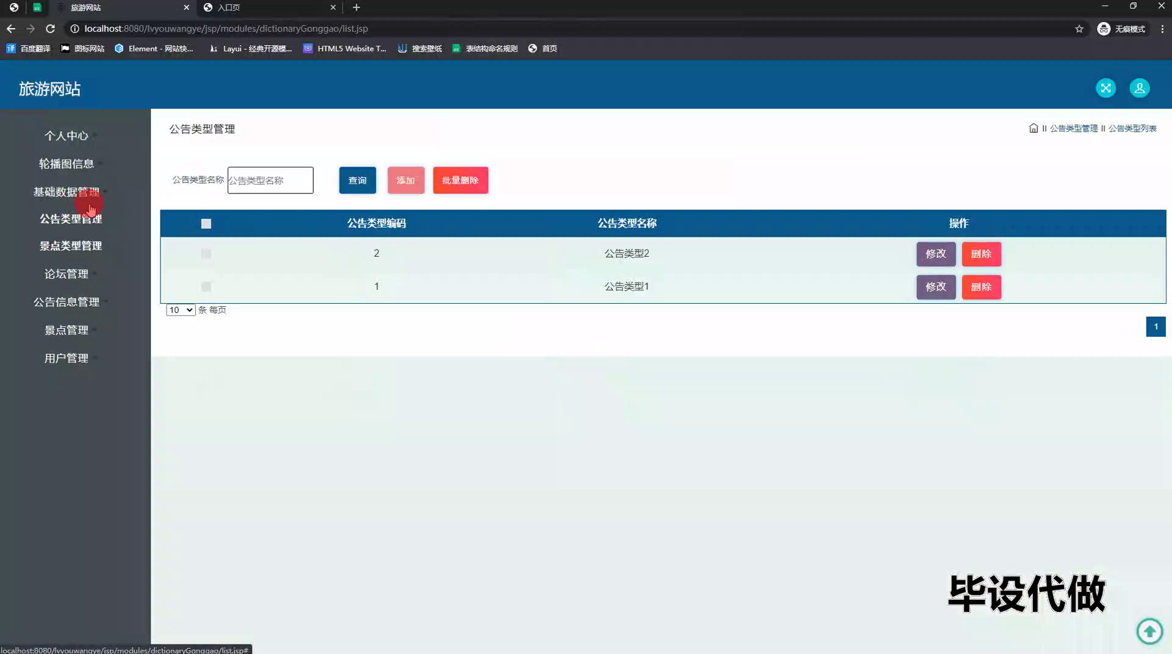Click page number 1 pagination button

click(1156, 326)
